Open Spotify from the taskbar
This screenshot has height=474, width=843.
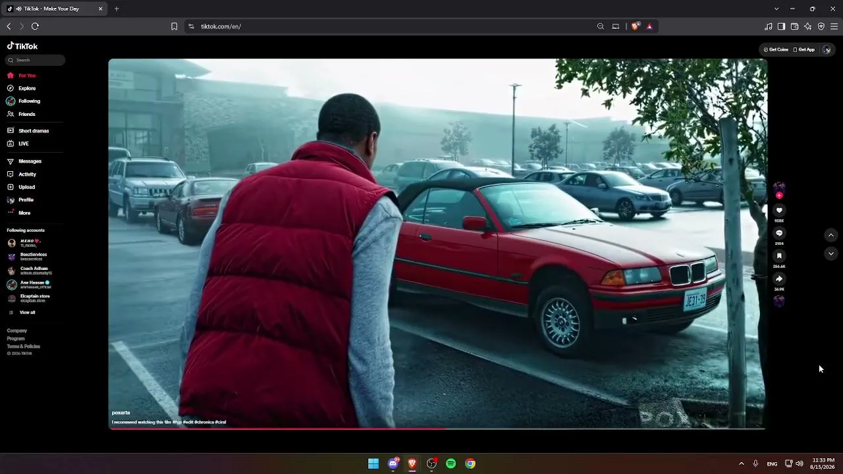click(451, 463)
